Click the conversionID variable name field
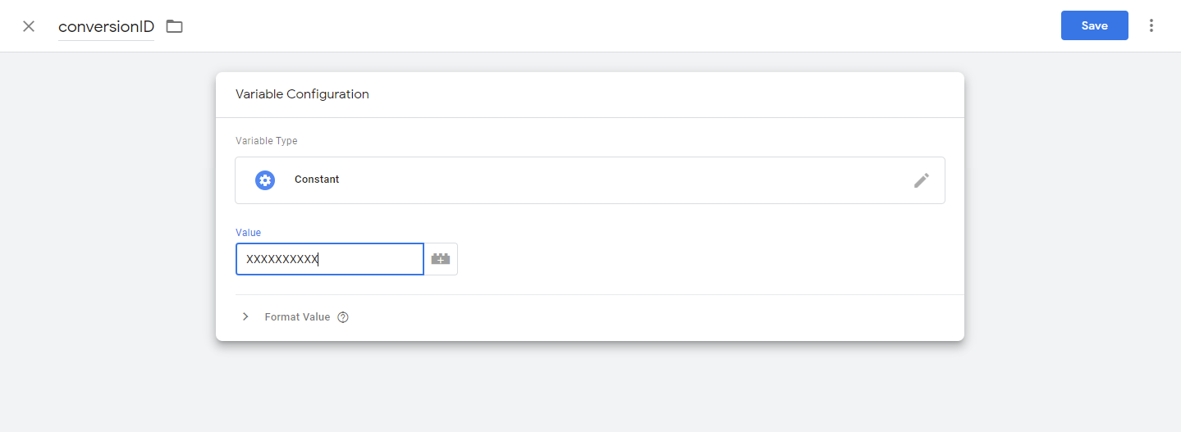This screenshot has height=432, width=1181. coord(106,26)
